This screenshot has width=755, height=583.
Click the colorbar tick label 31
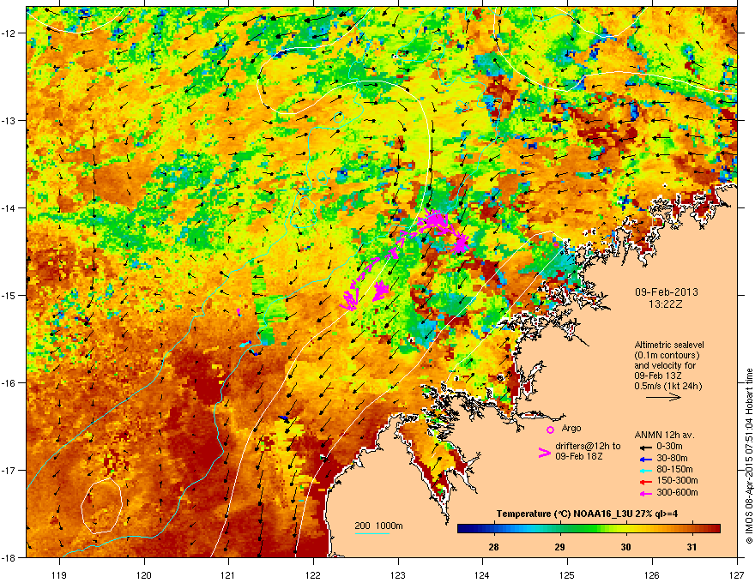(x=692, y=547)
